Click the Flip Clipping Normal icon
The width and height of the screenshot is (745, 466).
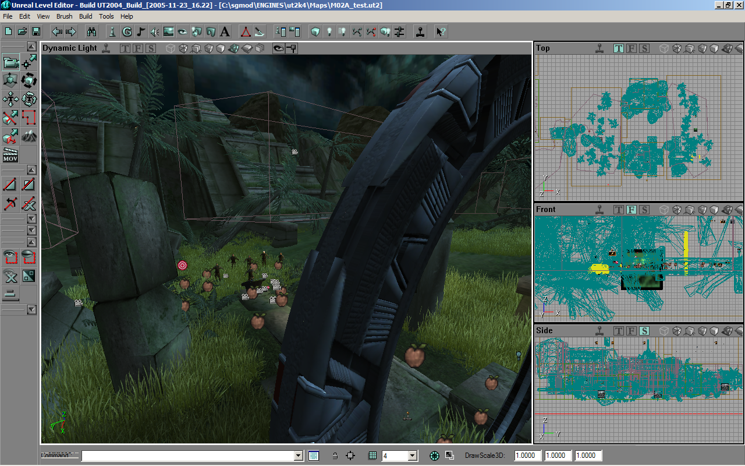tap(10, 204)
